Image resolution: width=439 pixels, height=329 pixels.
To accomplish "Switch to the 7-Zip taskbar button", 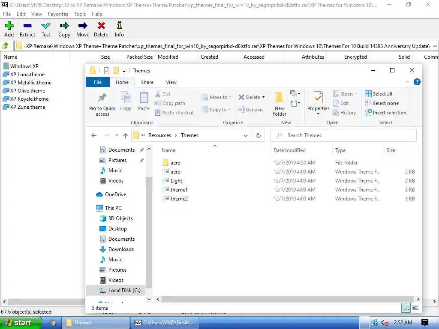I will (x=165, y=323).
